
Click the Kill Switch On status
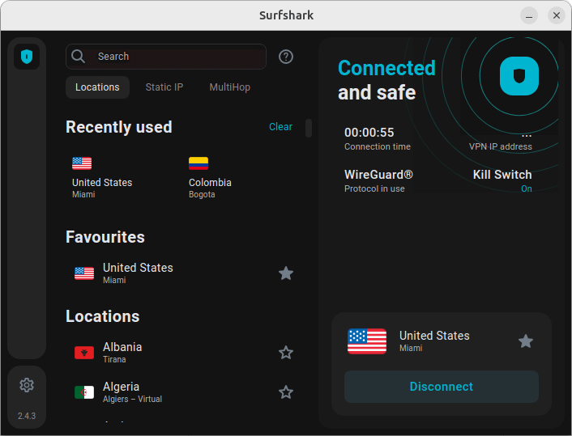pos(526,188)
